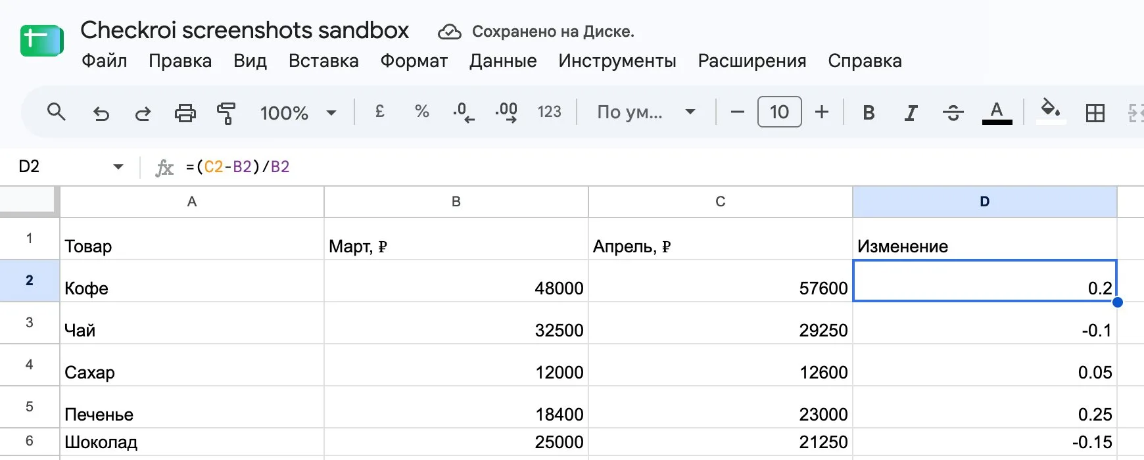
Task: Open the Правка menu
Action: tap(180, 61)
